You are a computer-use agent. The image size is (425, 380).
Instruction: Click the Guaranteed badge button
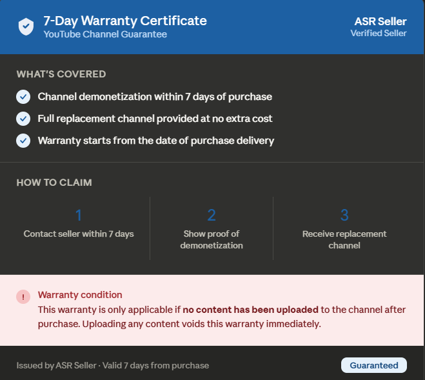(374, 365)
